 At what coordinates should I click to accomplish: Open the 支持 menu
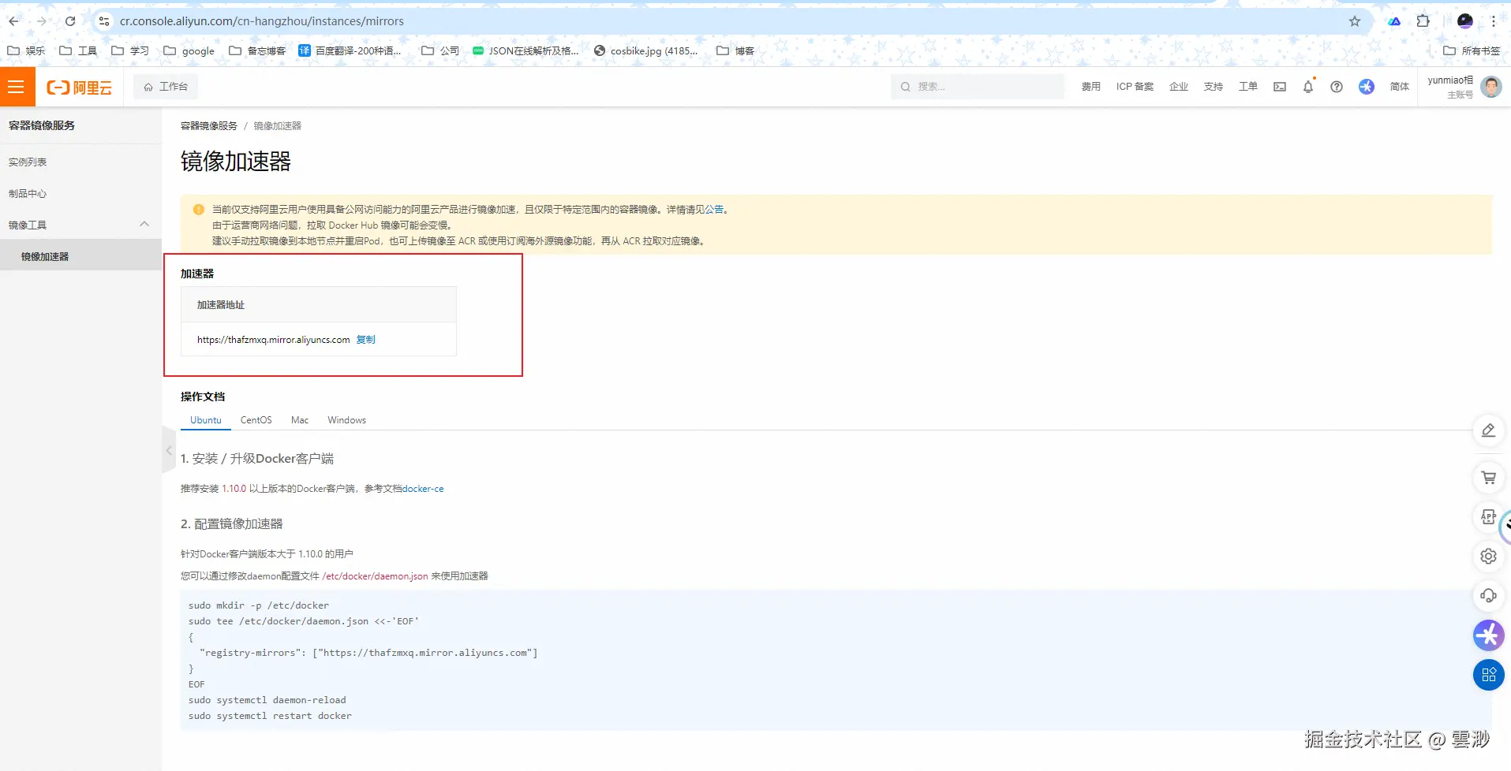pyautogui.click(x=1214, y=87)
